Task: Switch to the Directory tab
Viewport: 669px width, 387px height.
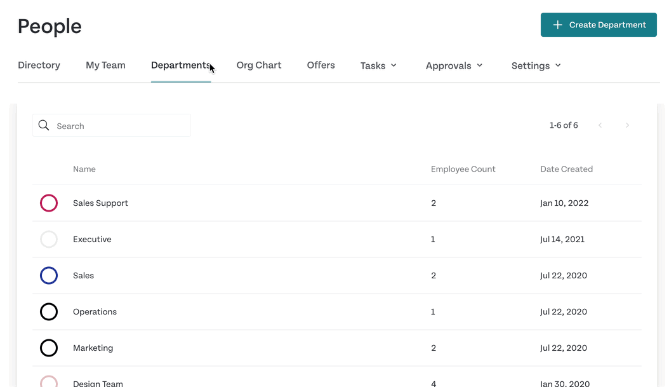Action: 39,65
